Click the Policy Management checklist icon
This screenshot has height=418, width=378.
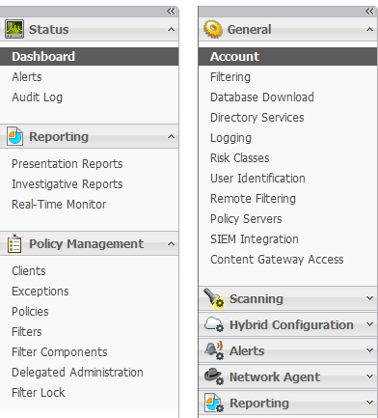coord(14,243)
